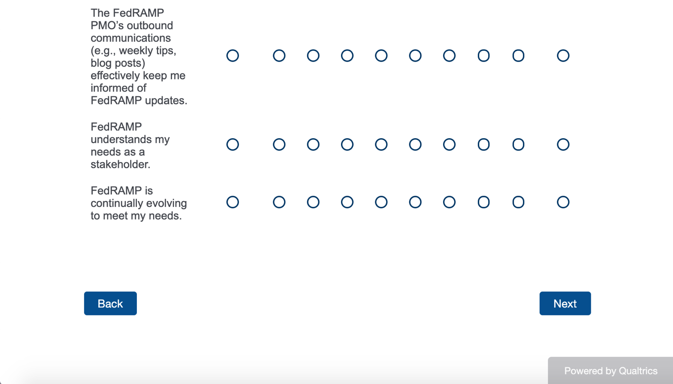Select first radio for 'continually evolving' row
Screen dimensions: 673x384
[233, 202]
